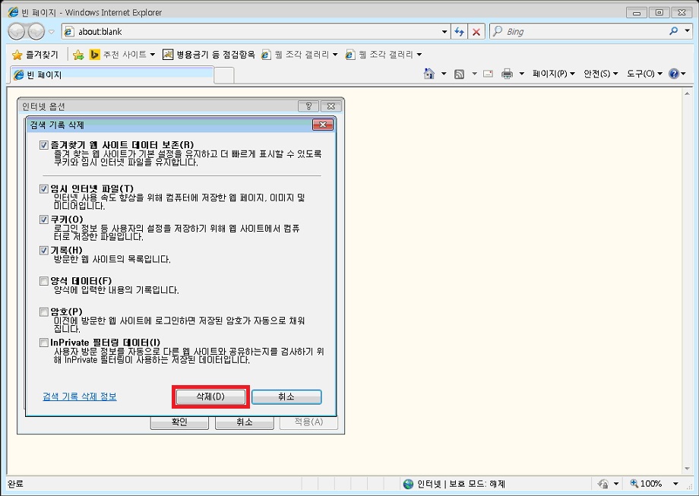Check the 암호(P) checkbox

43,311
